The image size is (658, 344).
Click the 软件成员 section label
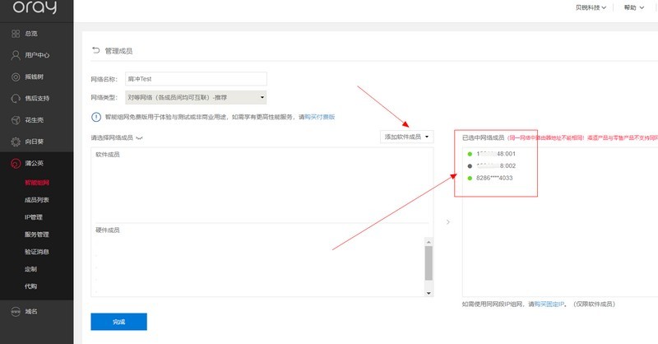click(x=108, y=155)
